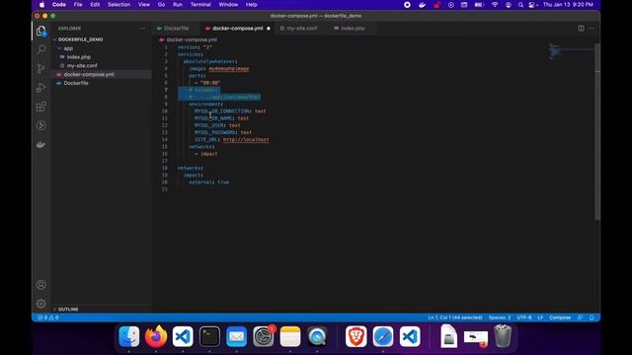Open Spotlight search in menu bar
Image resolution: width=632 pixels, height=355 pixels.
click(x=520, y=5)
